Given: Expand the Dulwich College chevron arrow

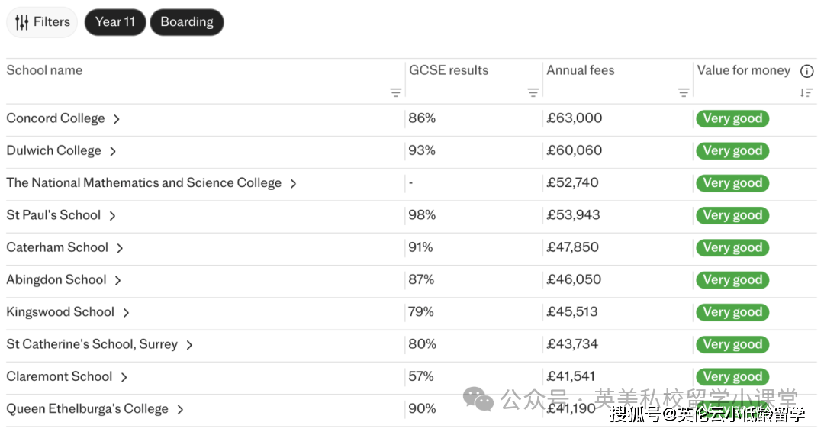Looking at the screenshot, I should (113, 151).
